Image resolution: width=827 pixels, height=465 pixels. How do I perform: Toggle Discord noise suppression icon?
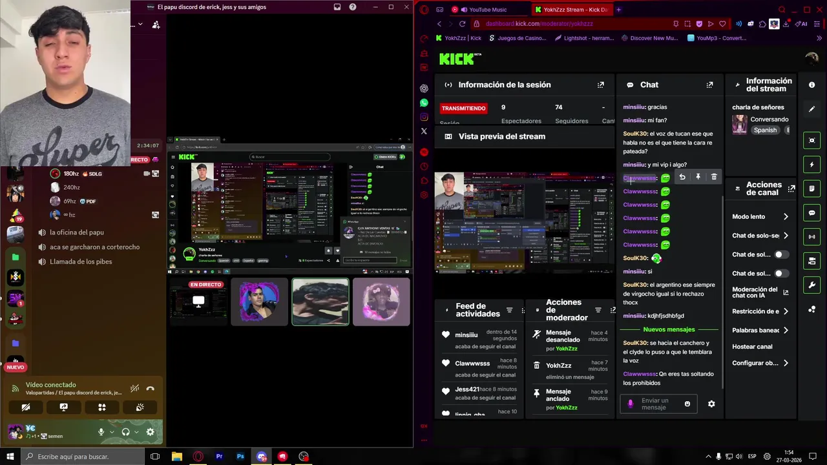pos(134,388)
